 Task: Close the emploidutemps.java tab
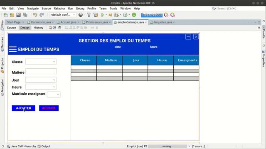coord(146,22)
